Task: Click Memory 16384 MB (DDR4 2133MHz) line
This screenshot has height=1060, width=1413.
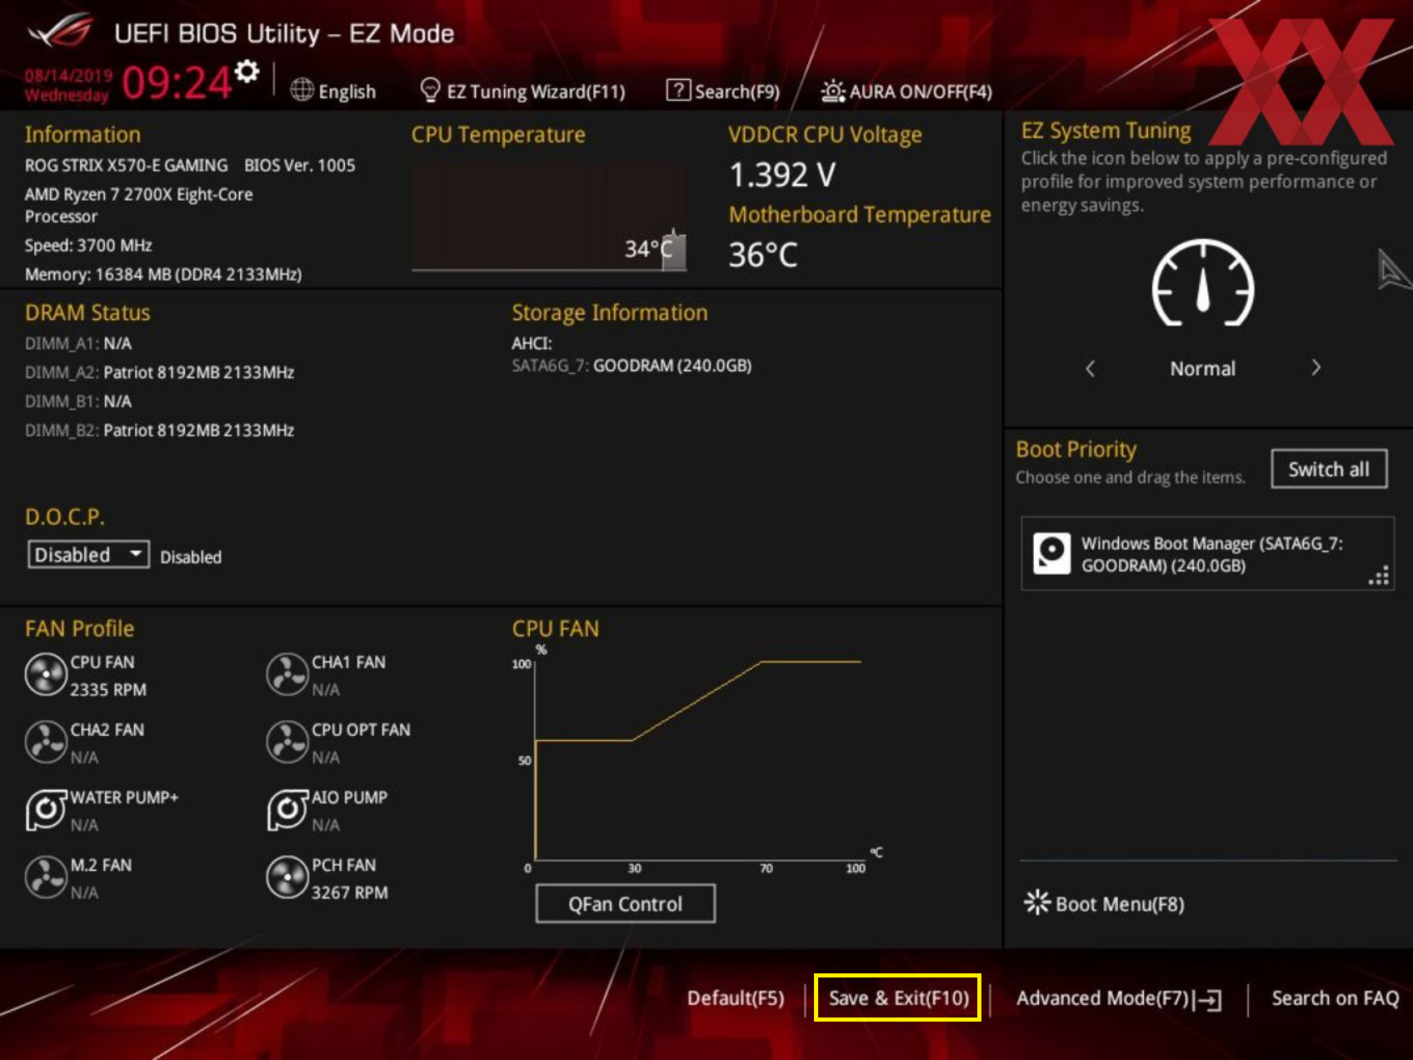Action: (163, 274)
